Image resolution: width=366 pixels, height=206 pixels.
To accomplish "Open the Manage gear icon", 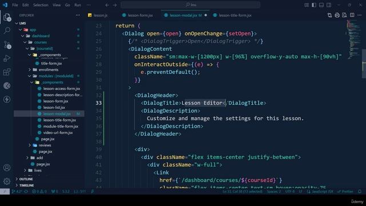I will (7, 181).
